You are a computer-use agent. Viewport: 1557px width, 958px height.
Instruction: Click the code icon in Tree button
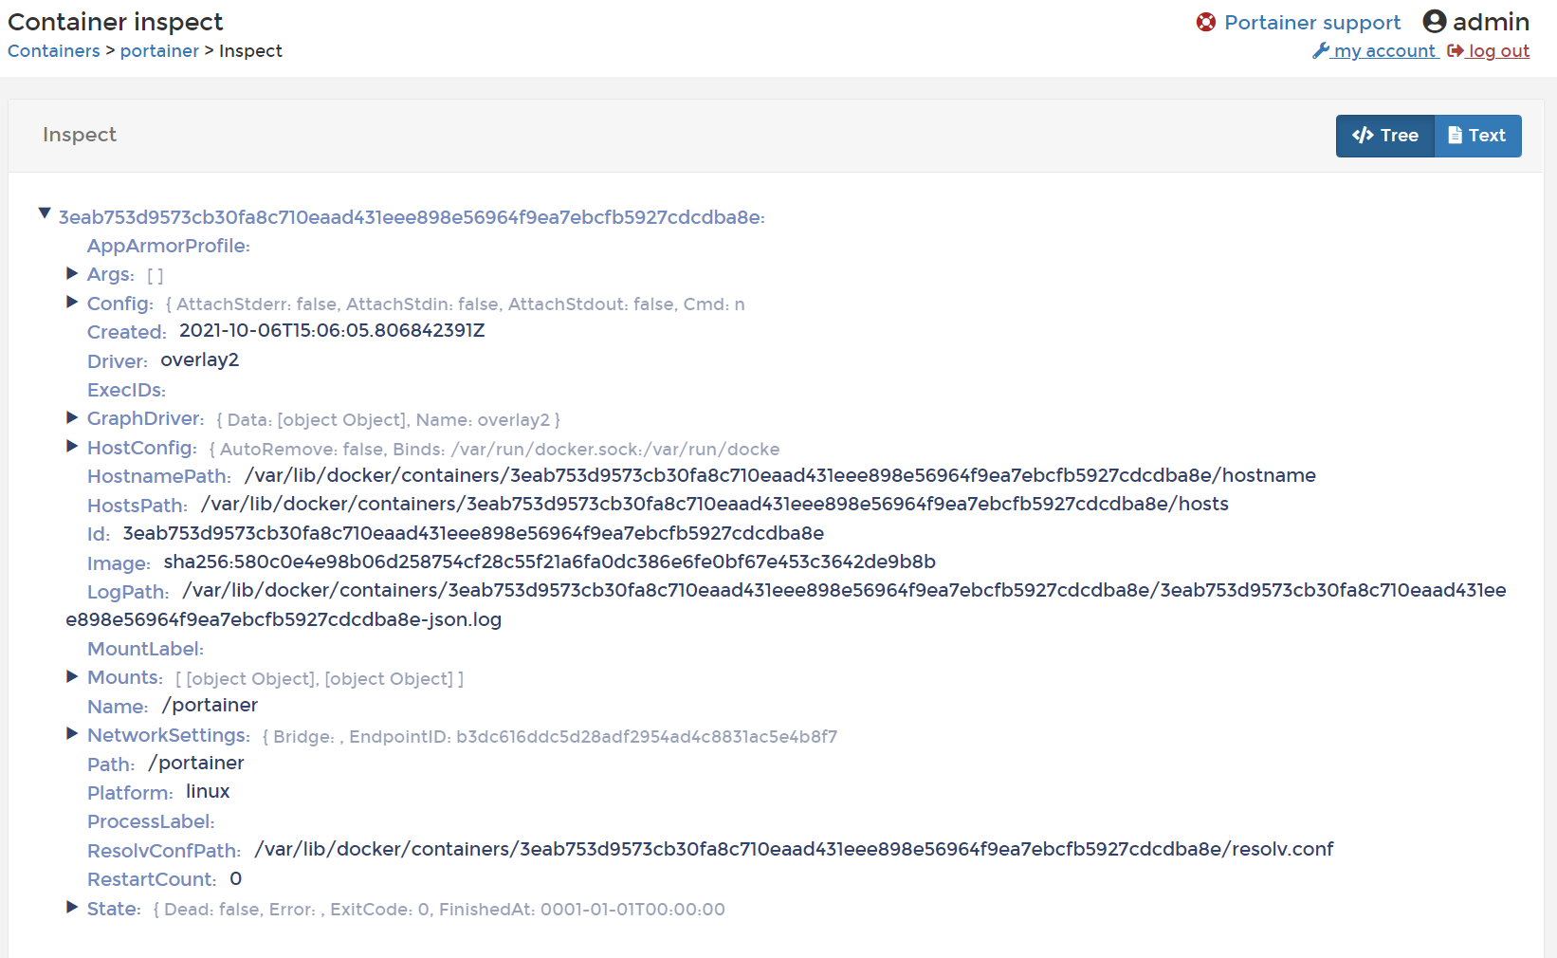click(x=1363, y=135)
